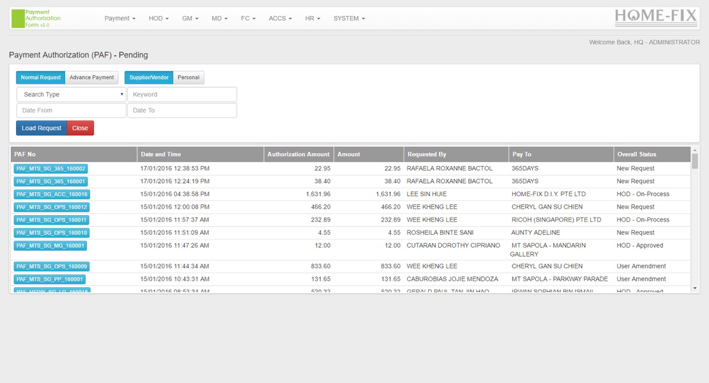The height and width of the screenshot is (383, 709).
Task: Open the Search Type dropdown
Action: pos(70,94)
